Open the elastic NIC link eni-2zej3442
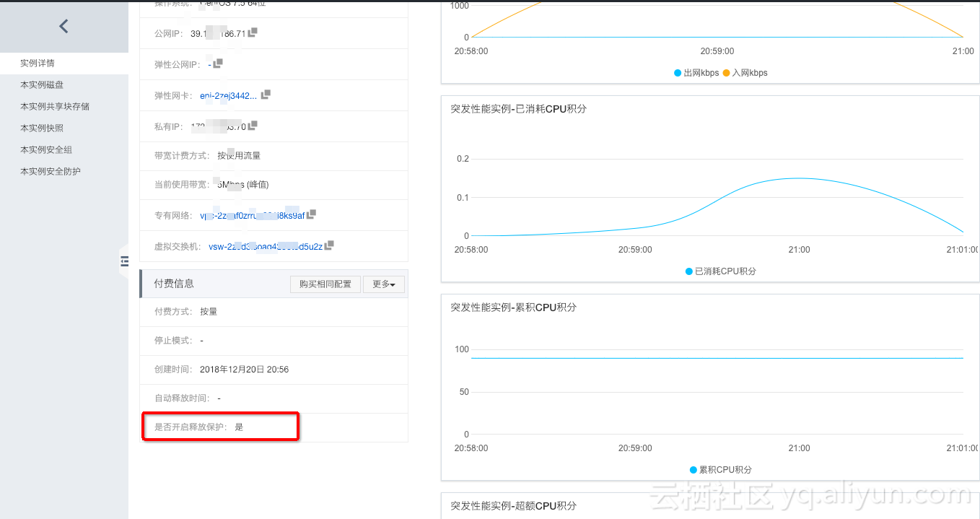This screenshot has height=519, width=980. click(228, 95)
